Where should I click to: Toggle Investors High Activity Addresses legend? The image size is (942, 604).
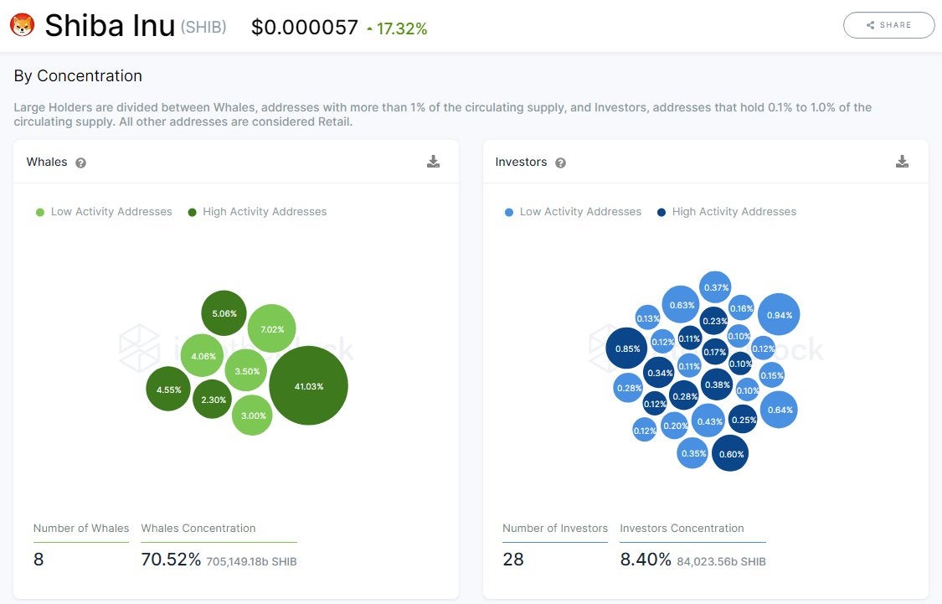(727, 212)
